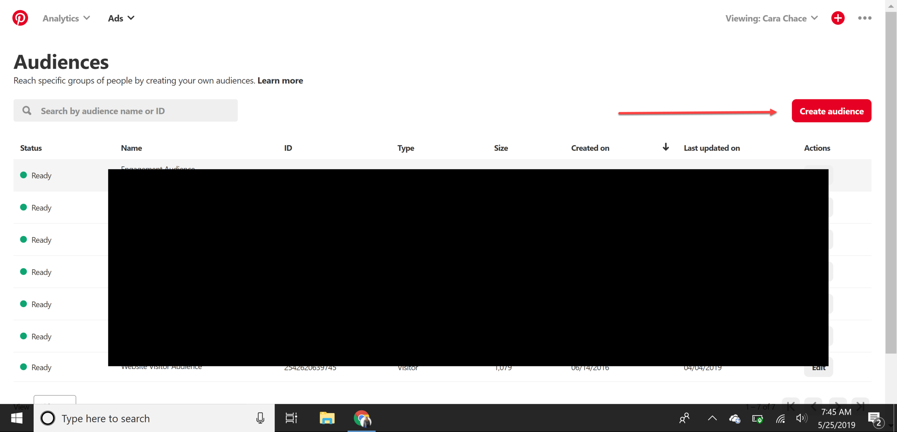897x432 pixels.
Task: Open the three-dot more options menu
Action: (865, 18)
